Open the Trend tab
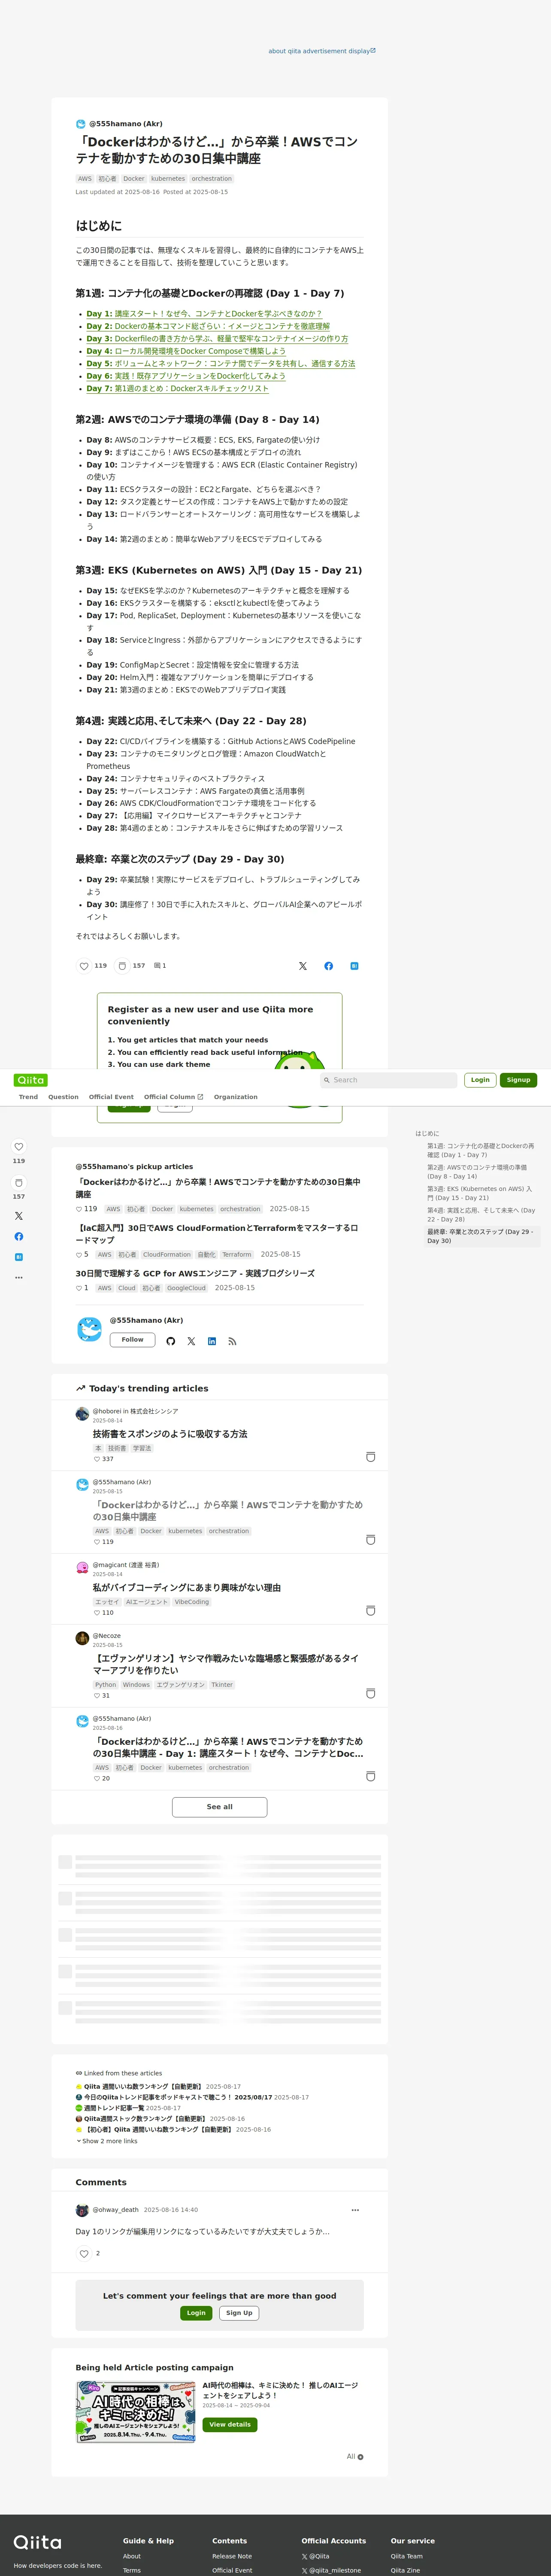The height and width of the screenshot is (2576, 551). (28, 1097)
